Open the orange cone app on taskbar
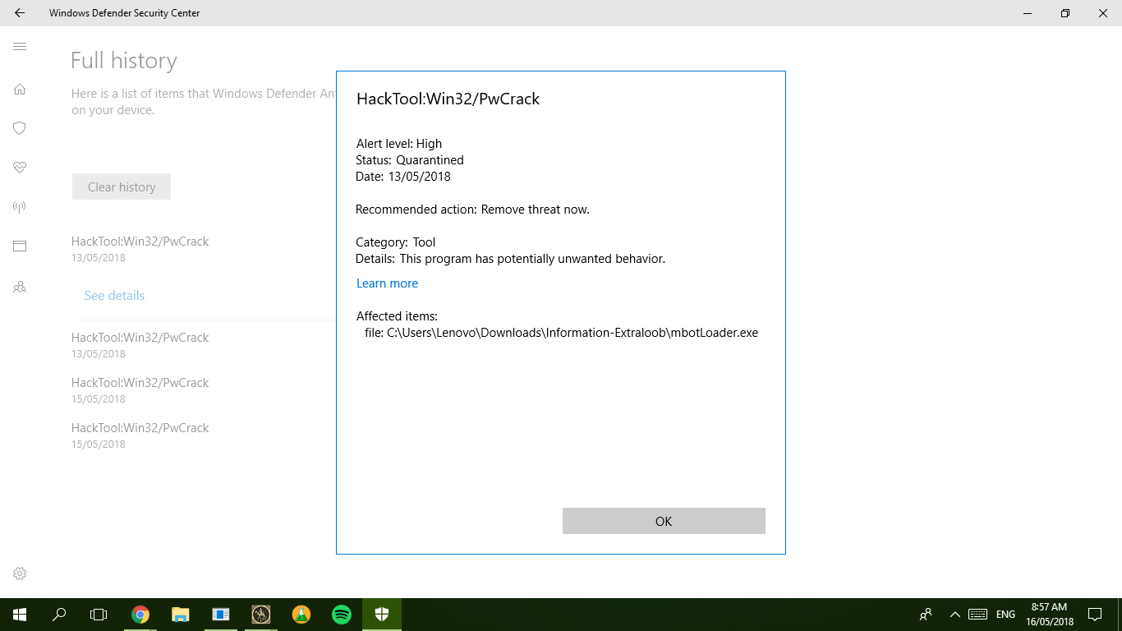 click(x=301, y=615)
